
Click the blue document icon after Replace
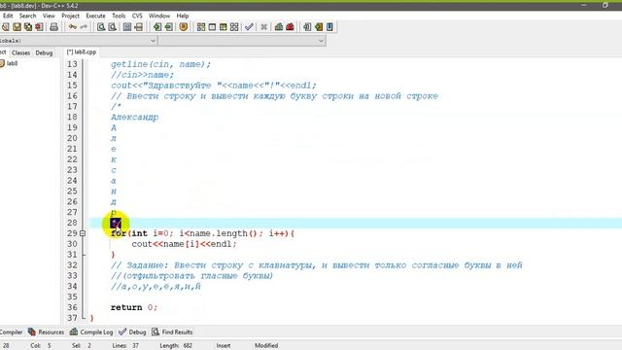click(127, 27)
